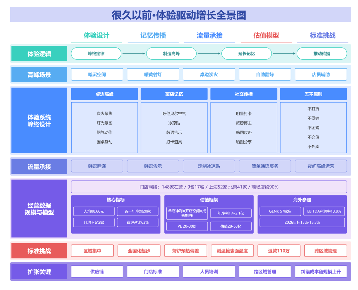Click the 人均88.66元 metric box

(94, 211)
